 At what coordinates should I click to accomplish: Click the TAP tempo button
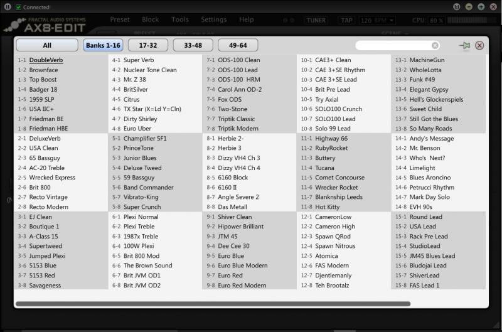pos(346,21)
